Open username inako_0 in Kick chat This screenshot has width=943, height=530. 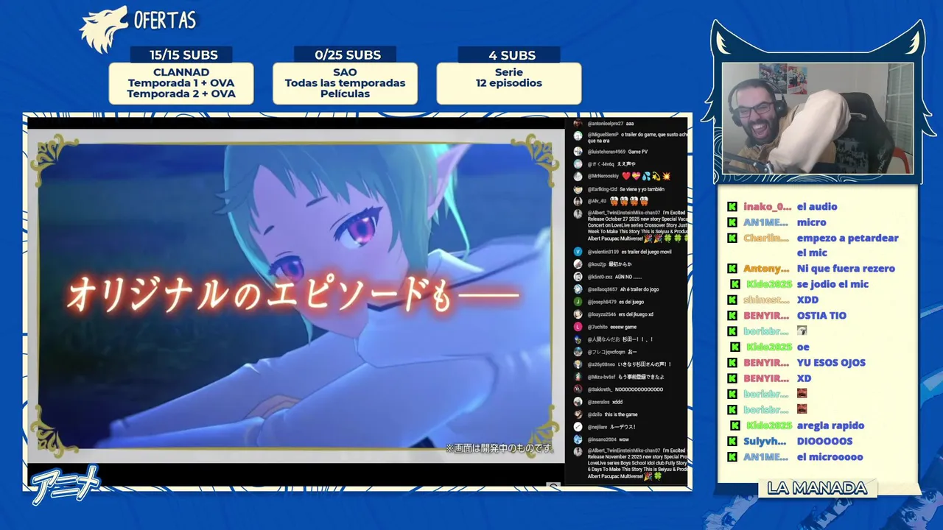click(x=767, y=207)
